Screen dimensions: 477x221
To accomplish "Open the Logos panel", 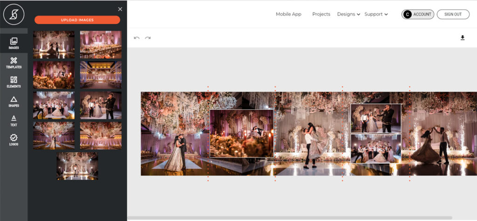I will click(14, 140).
